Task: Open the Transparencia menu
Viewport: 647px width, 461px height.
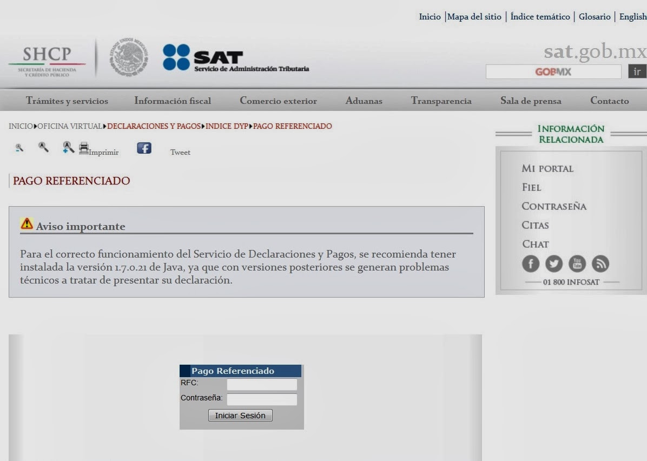Action: click(441, 101)
